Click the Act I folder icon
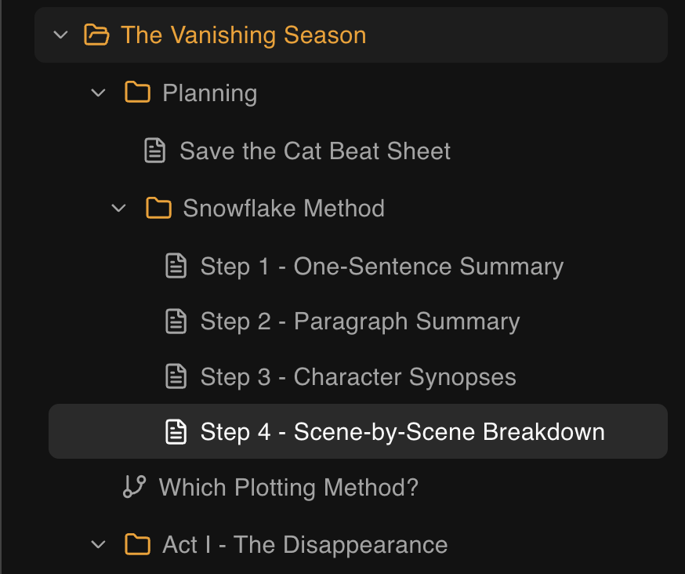685x574 pixels. [138, 544]
